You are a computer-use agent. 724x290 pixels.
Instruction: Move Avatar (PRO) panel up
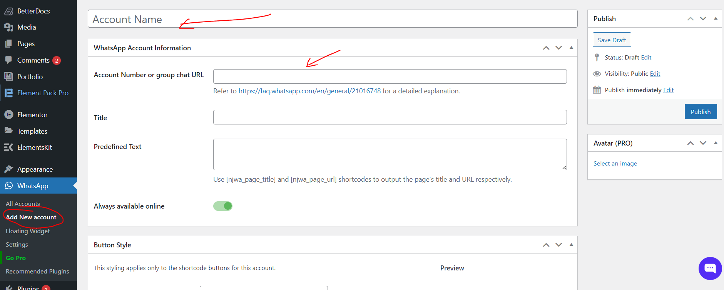tap(691, 143)
